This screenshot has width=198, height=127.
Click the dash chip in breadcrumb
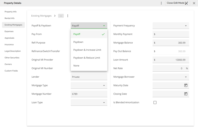tap(61, 16)
